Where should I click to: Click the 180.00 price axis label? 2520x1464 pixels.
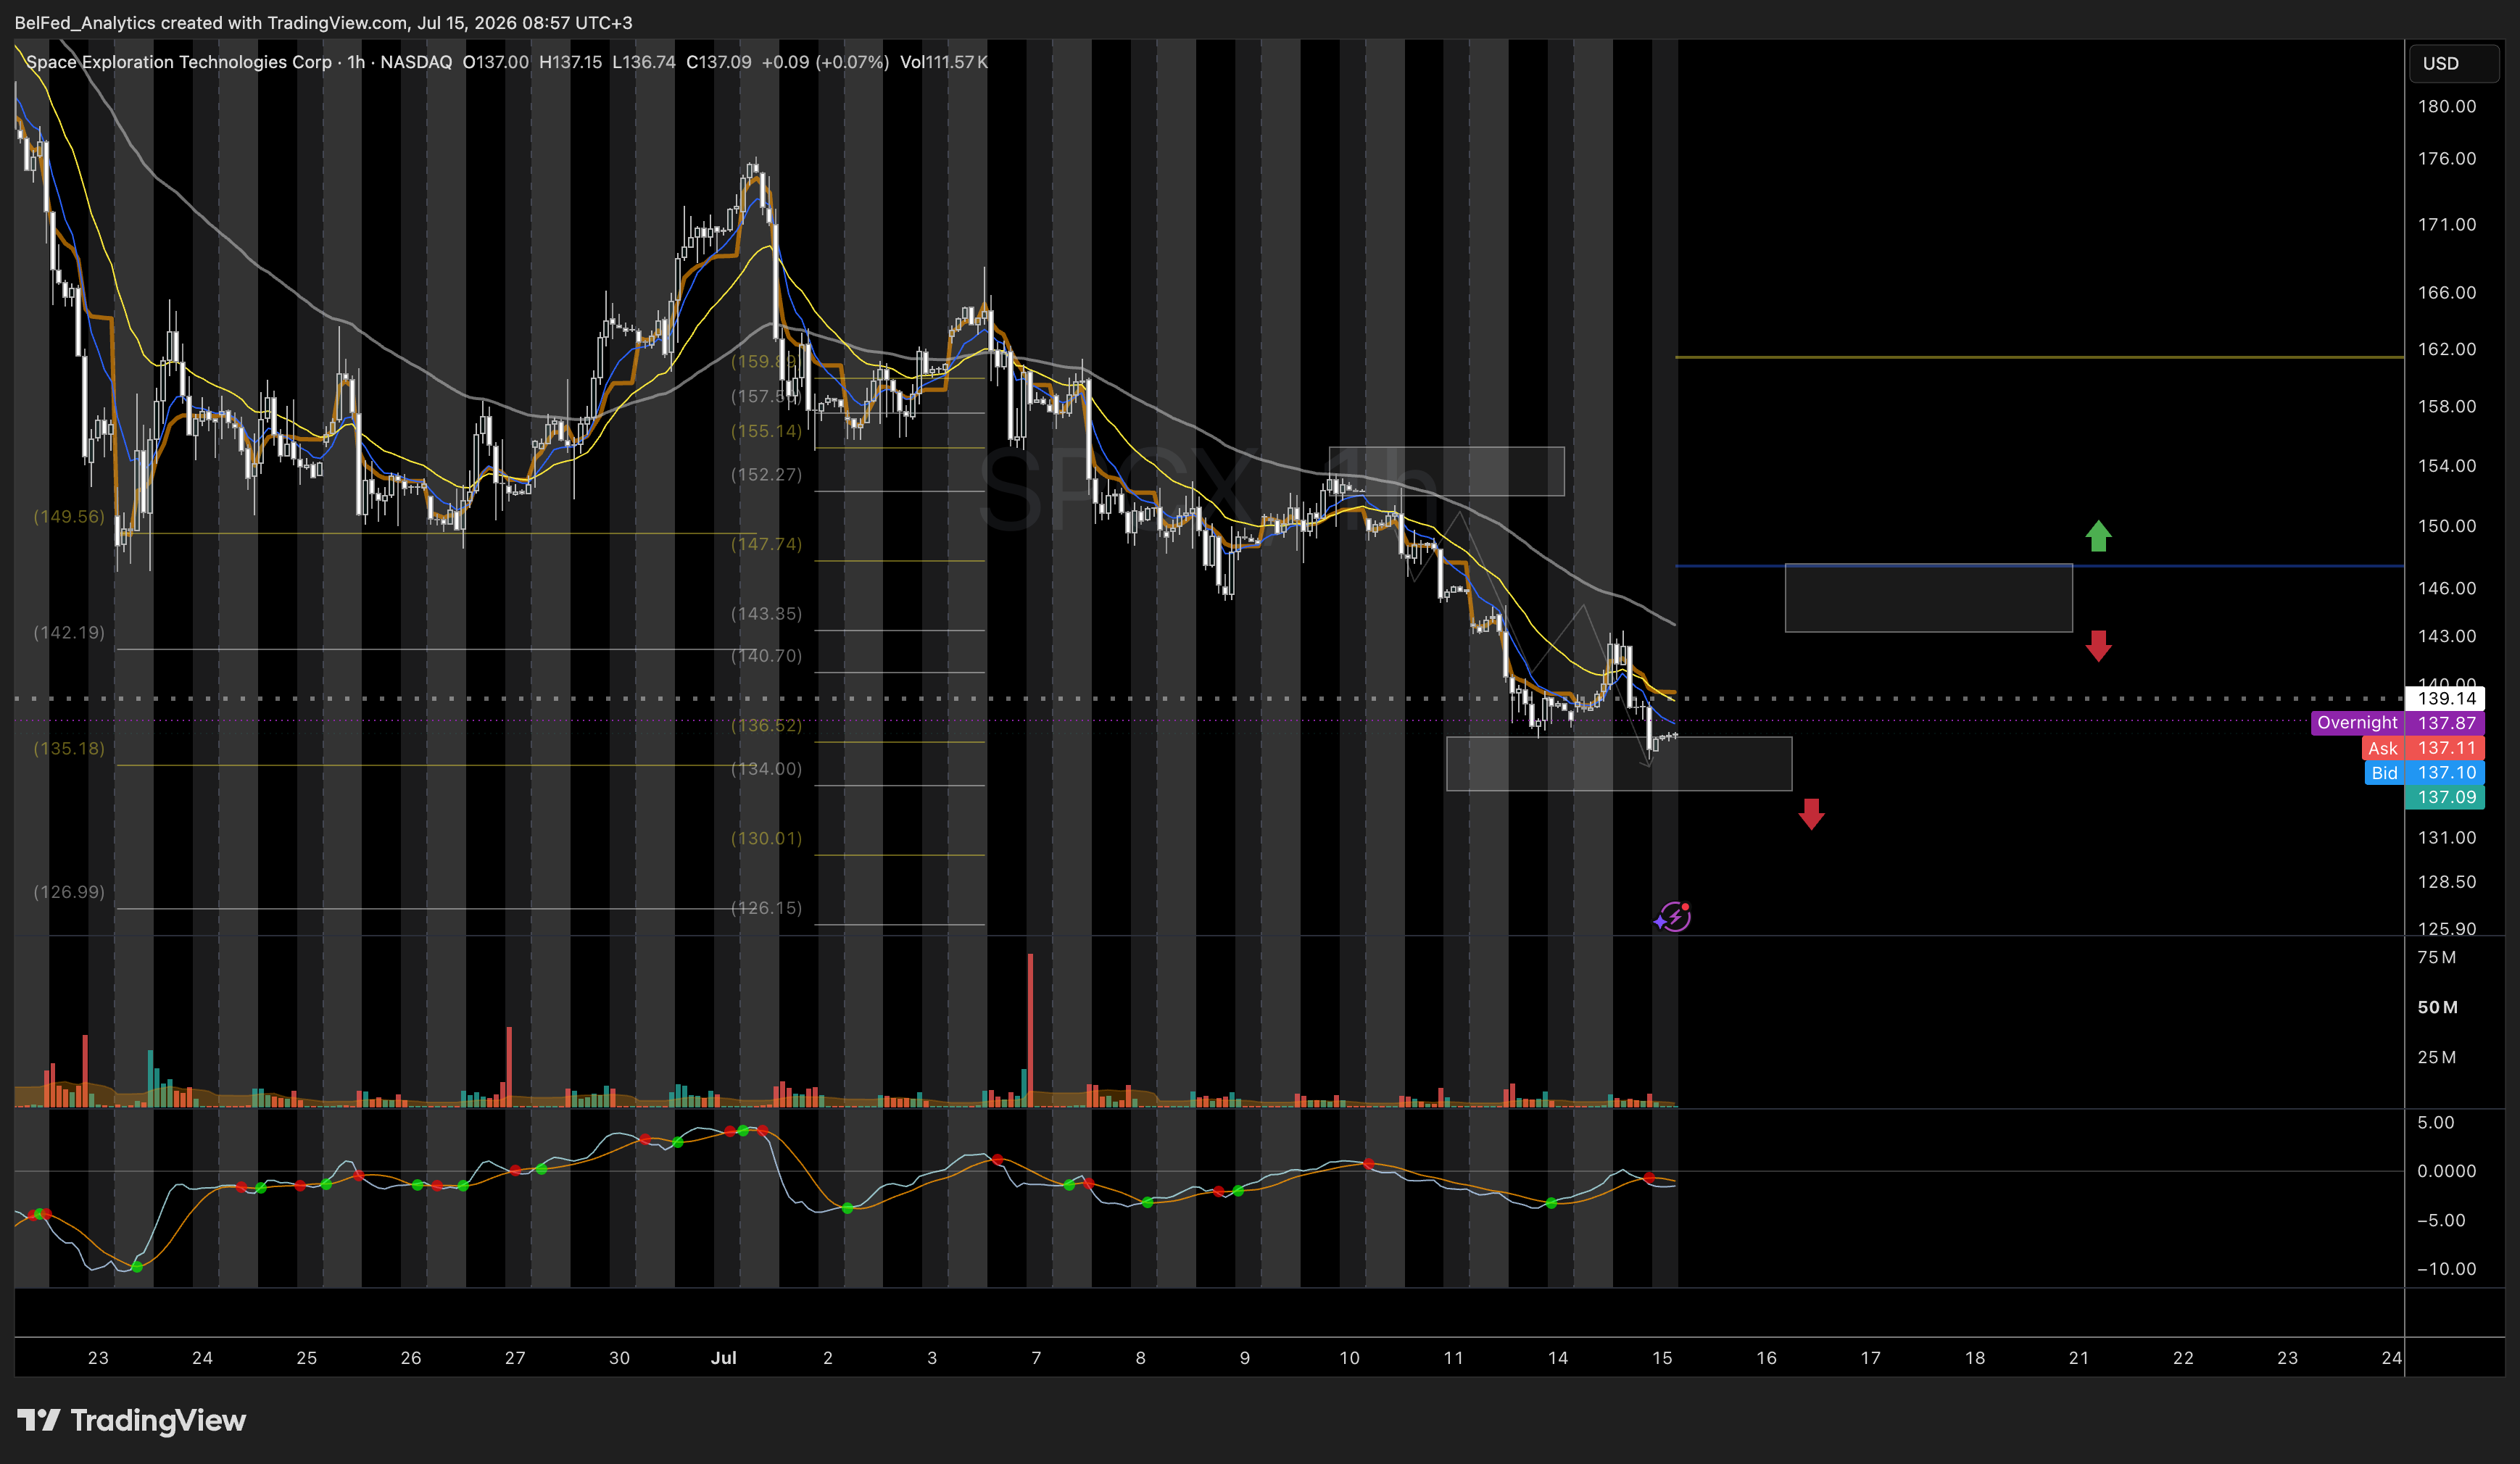(x=2446, y=106)
